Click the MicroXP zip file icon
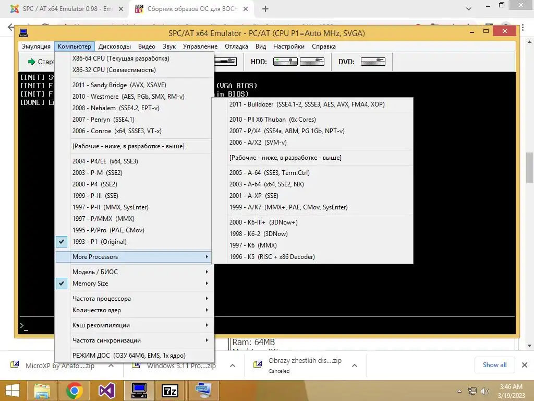The height and width of the screenshot is (401, 534). tap(15, 365)
